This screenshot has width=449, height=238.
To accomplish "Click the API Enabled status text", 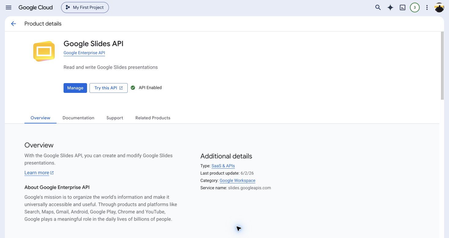I will pyautogui.click(x=150, y=88).
